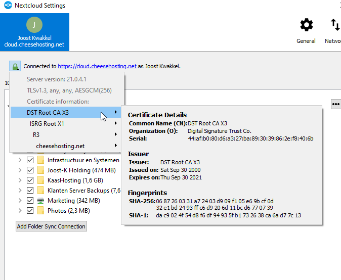
Task: Click Add Folder Sync Connection button
Action: click(51, 226)
